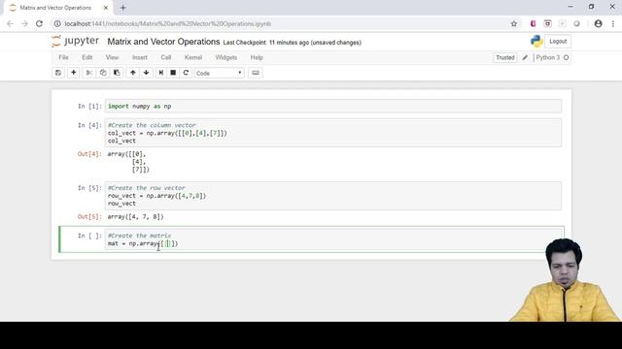The image size is (622, 349).
Task: Click the pink extension icon in browser toolbar
Action: [x=534, y=23]
